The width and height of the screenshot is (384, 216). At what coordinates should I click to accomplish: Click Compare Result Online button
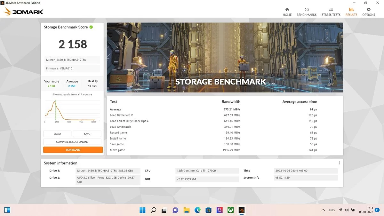[72, 142]
